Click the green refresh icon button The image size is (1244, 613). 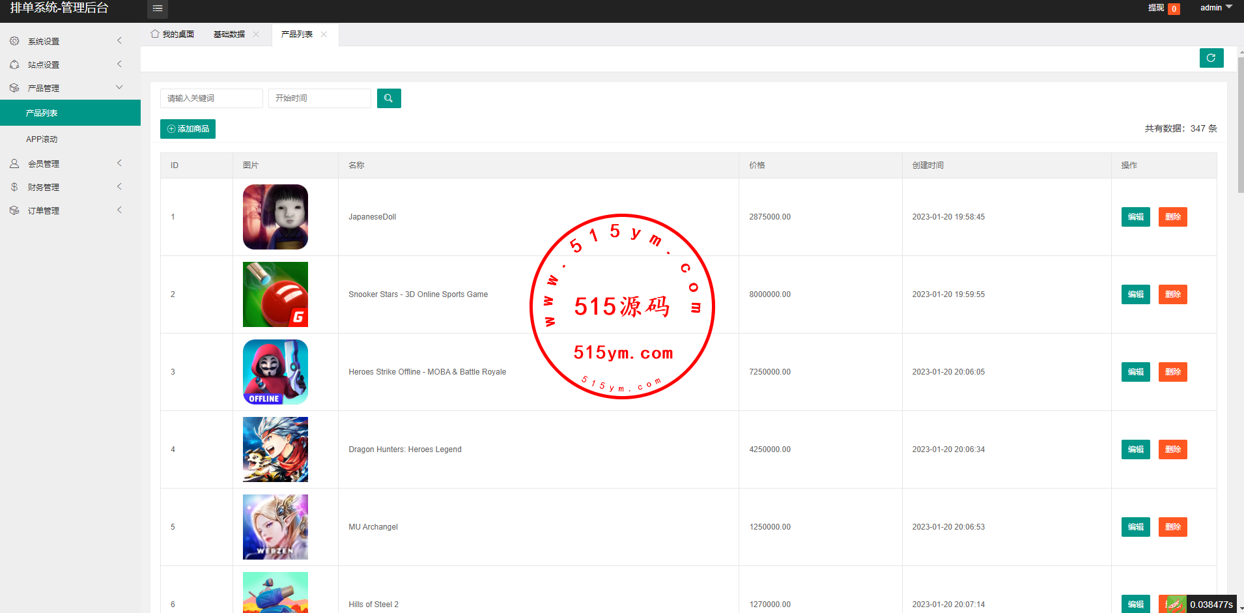1211,58
